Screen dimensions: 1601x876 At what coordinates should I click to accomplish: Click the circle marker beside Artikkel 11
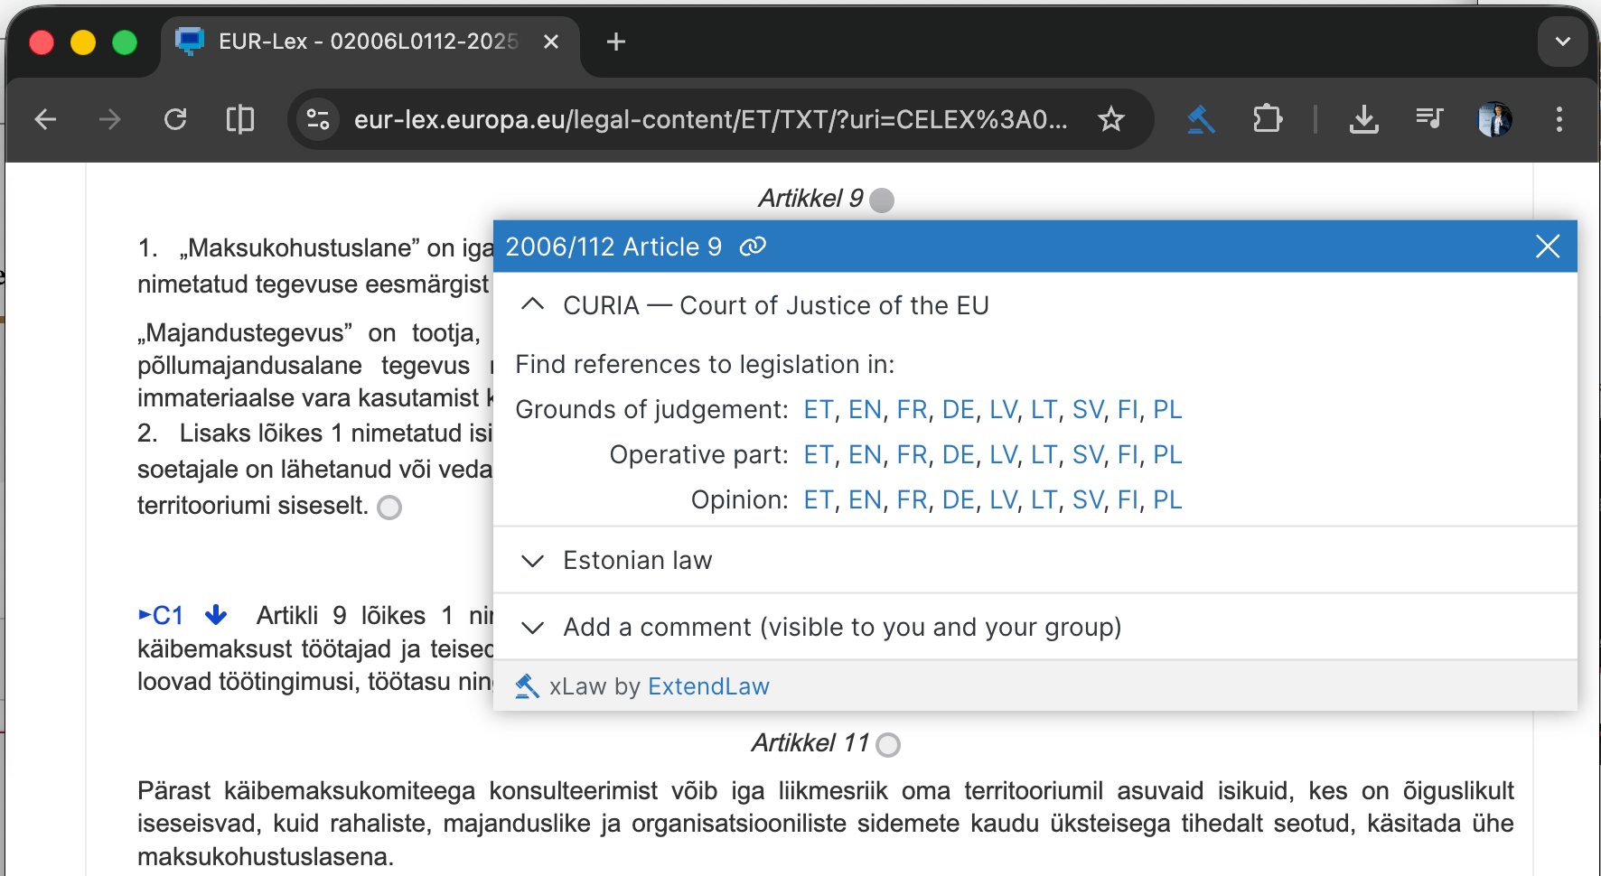pyautogui.click(x=888, y=744)
